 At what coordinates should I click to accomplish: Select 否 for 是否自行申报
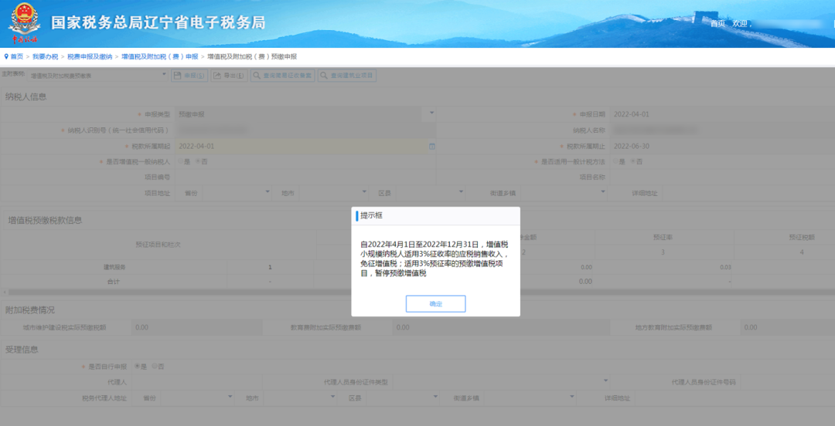(x=155, y=366)
